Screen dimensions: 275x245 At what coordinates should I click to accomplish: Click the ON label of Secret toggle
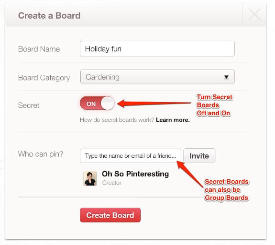pyautogui.click(x=91, y=104)
